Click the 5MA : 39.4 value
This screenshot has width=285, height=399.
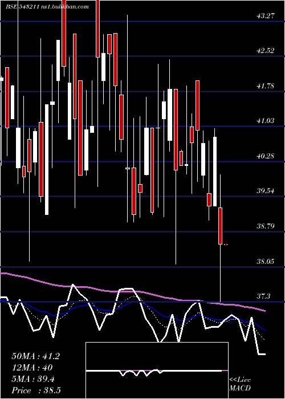point(33,379)
